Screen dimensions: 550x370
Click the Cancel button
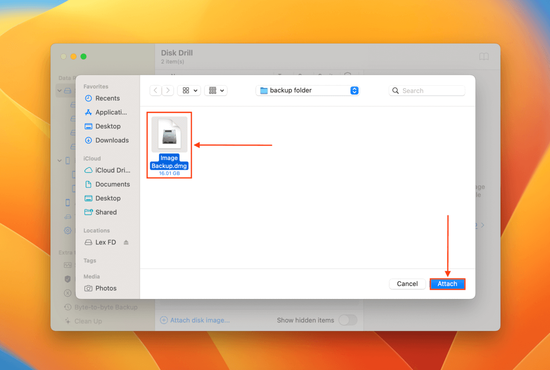tap(407, 284)
